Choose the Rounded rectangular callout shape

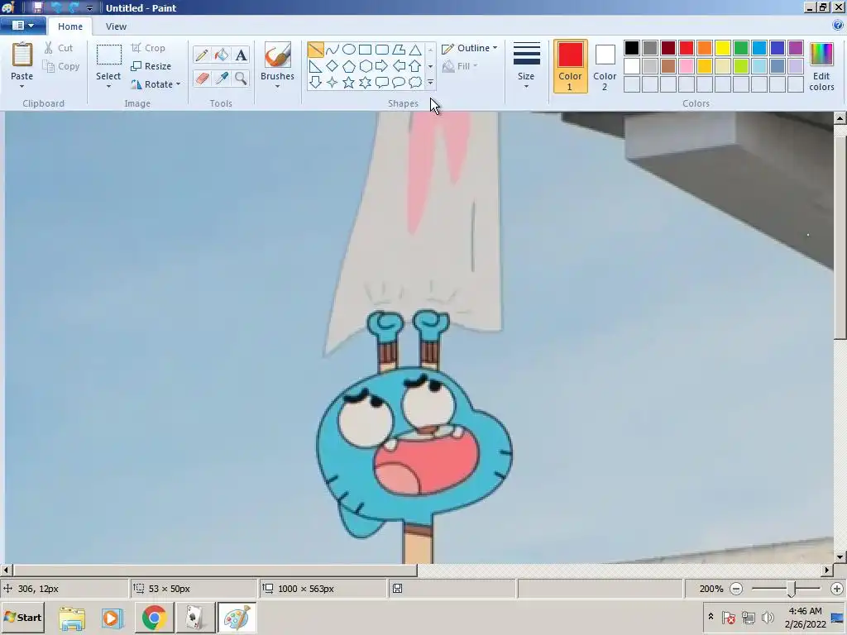[382, 82]
